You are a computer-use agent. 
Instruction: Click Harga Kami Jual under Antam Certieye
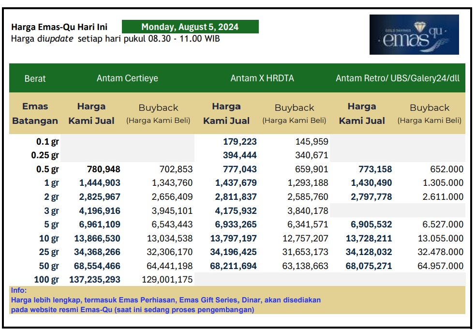91,114
